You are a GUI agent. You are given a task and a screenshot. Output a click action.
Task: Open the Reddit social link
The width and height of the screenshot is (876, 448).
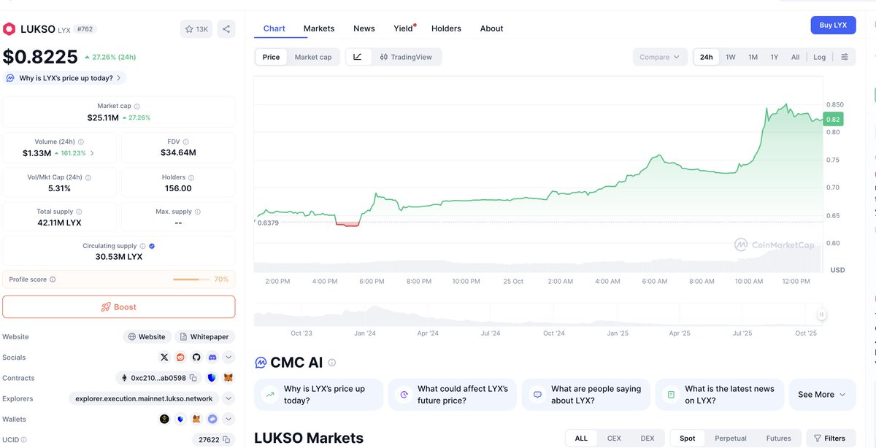point(180,358)
